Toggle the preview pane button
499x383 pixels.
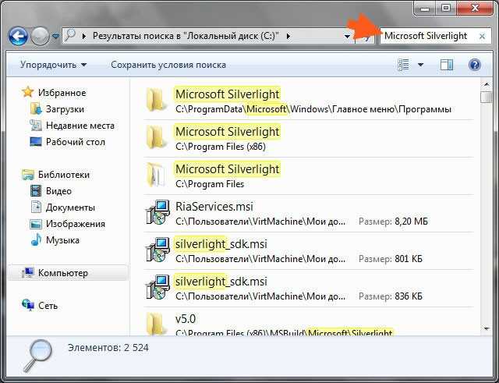click(447, 65)
